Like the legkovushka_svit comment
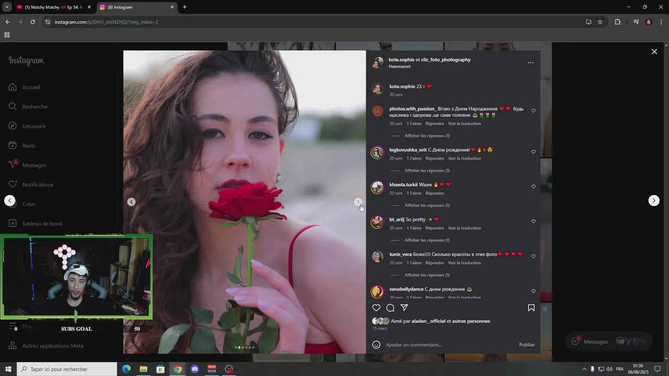This screenshot has width=669, height=376. click(x=533, y=152)
